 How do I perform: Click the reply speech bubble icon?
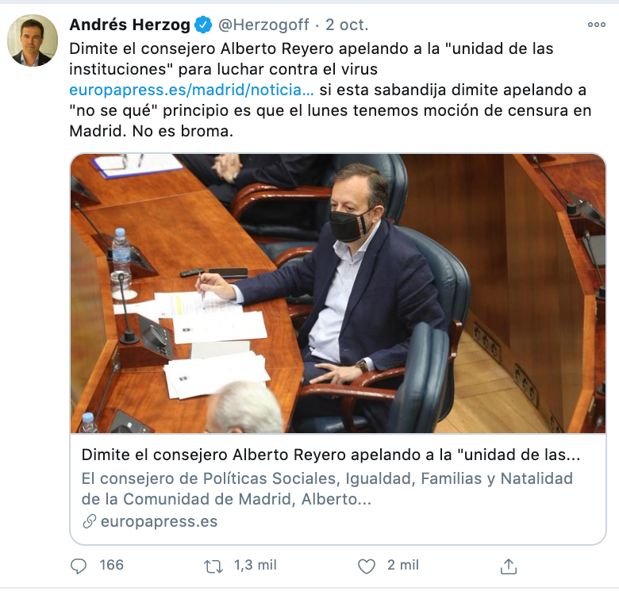tap(78, 566)
